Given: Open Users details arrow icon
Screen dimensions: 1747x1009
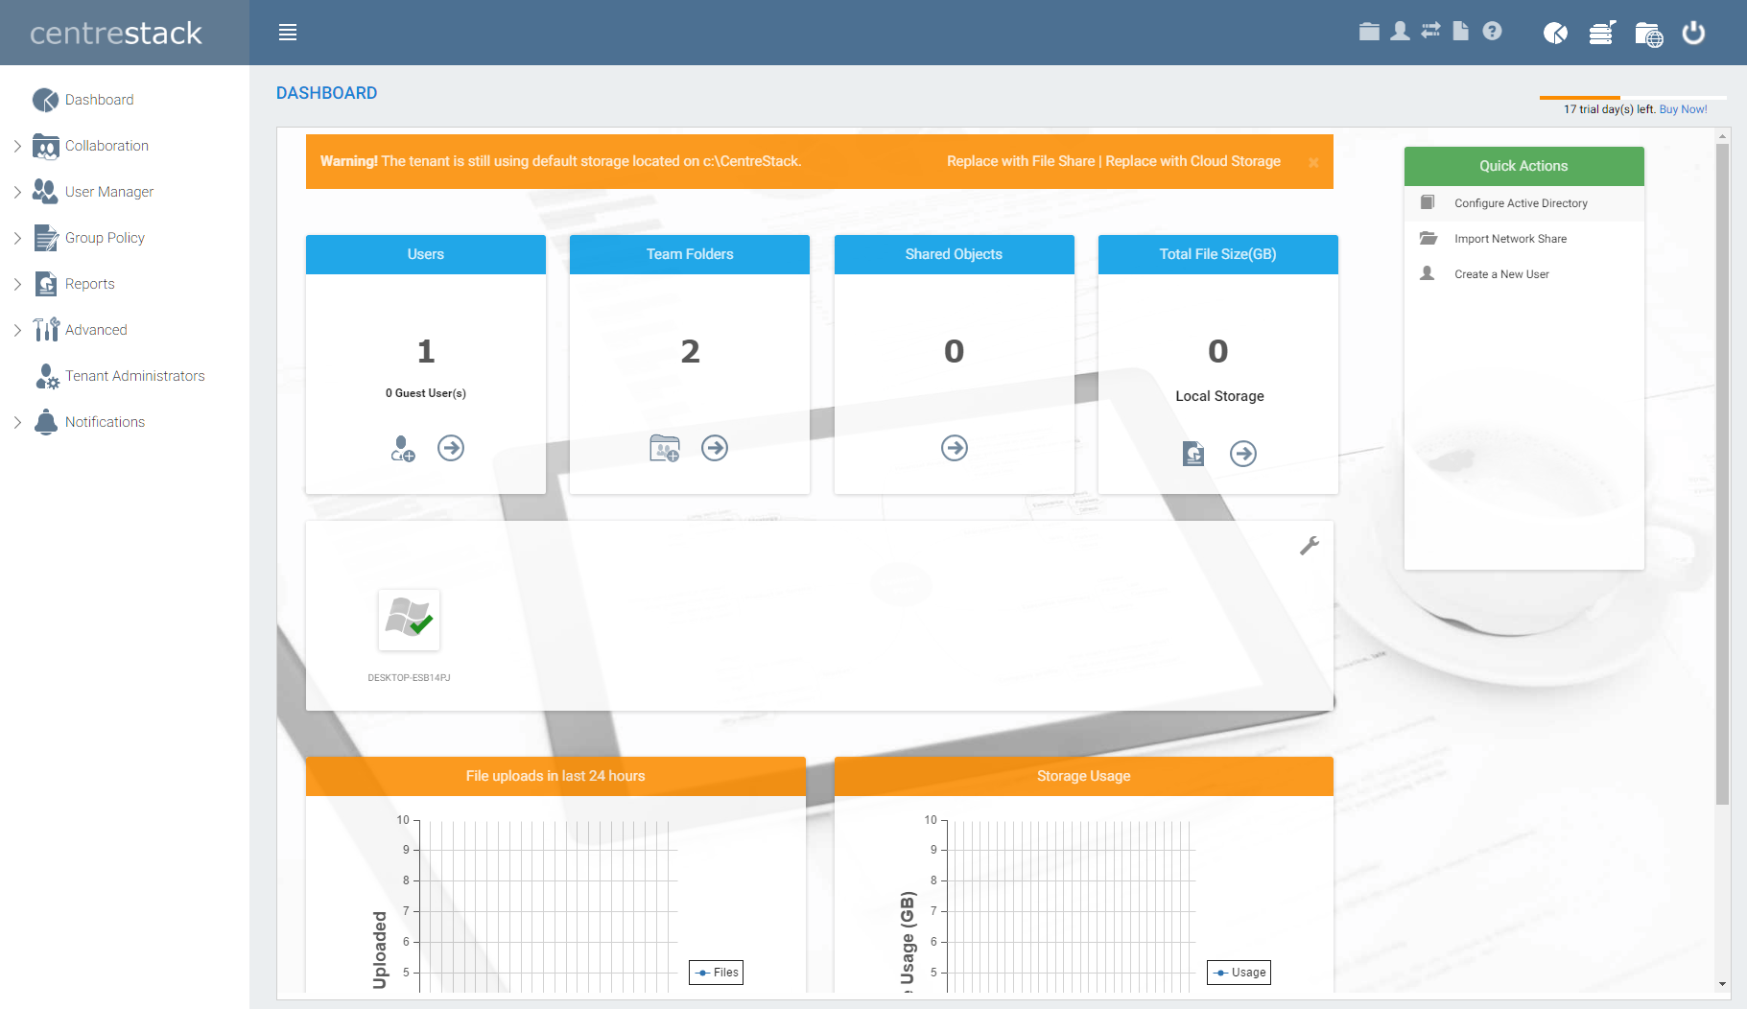Looking at the screenshot, I should (x=451, y=448).
